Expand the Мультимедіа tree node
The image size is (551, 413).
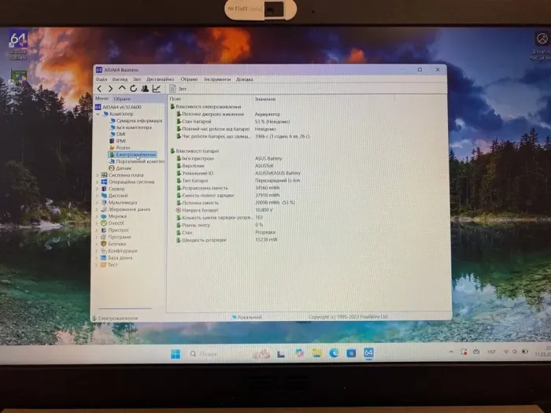[98, 202]
